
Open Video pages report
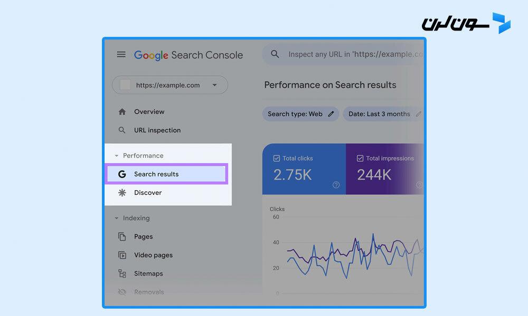(153, 255)
